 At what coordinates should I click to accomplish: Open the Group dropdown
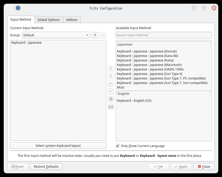coord(56,35)
